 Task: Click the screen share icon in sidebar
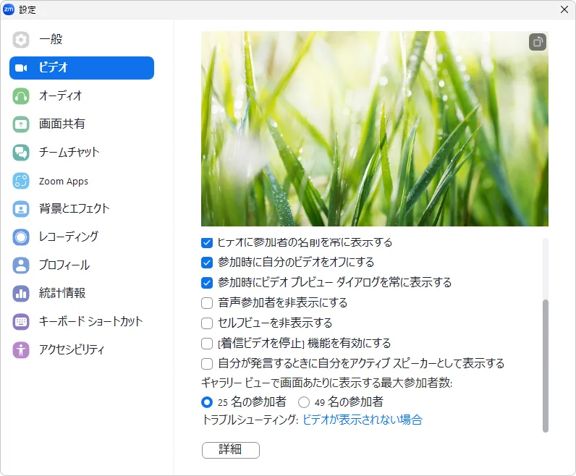point(21,124)
